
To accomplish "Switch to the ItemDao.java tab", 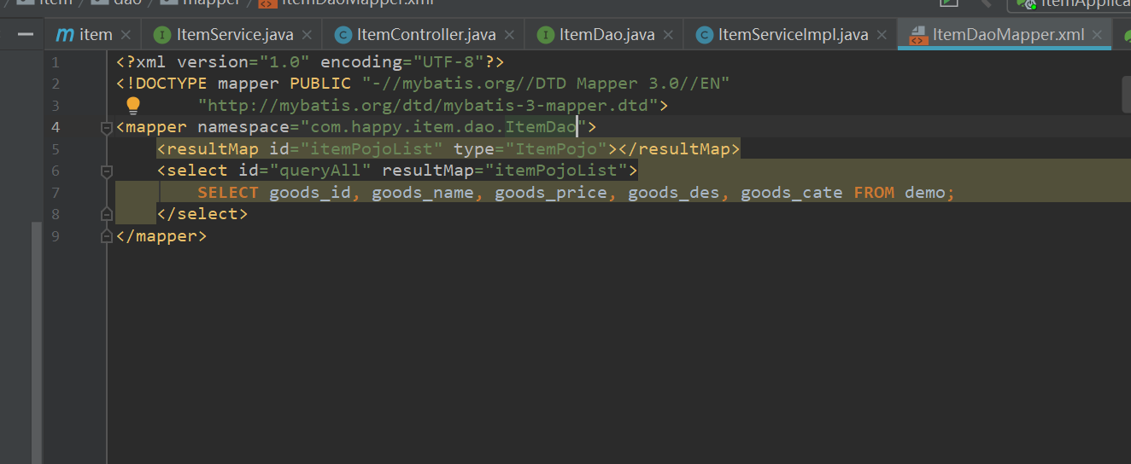I will 607,35.
